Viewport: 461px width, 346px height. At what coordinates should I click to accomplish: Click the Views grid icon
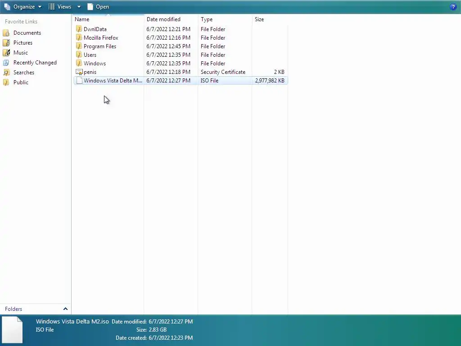[x=51, y=6]
